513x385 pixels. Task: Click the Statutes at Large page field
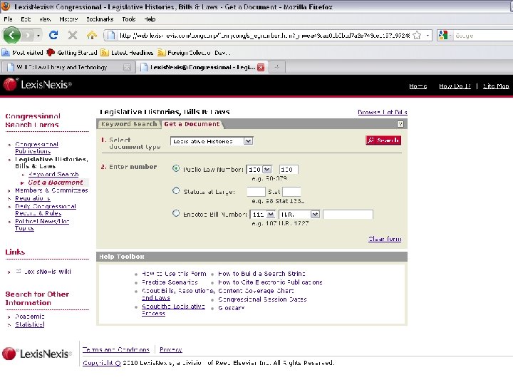point(291,192)
